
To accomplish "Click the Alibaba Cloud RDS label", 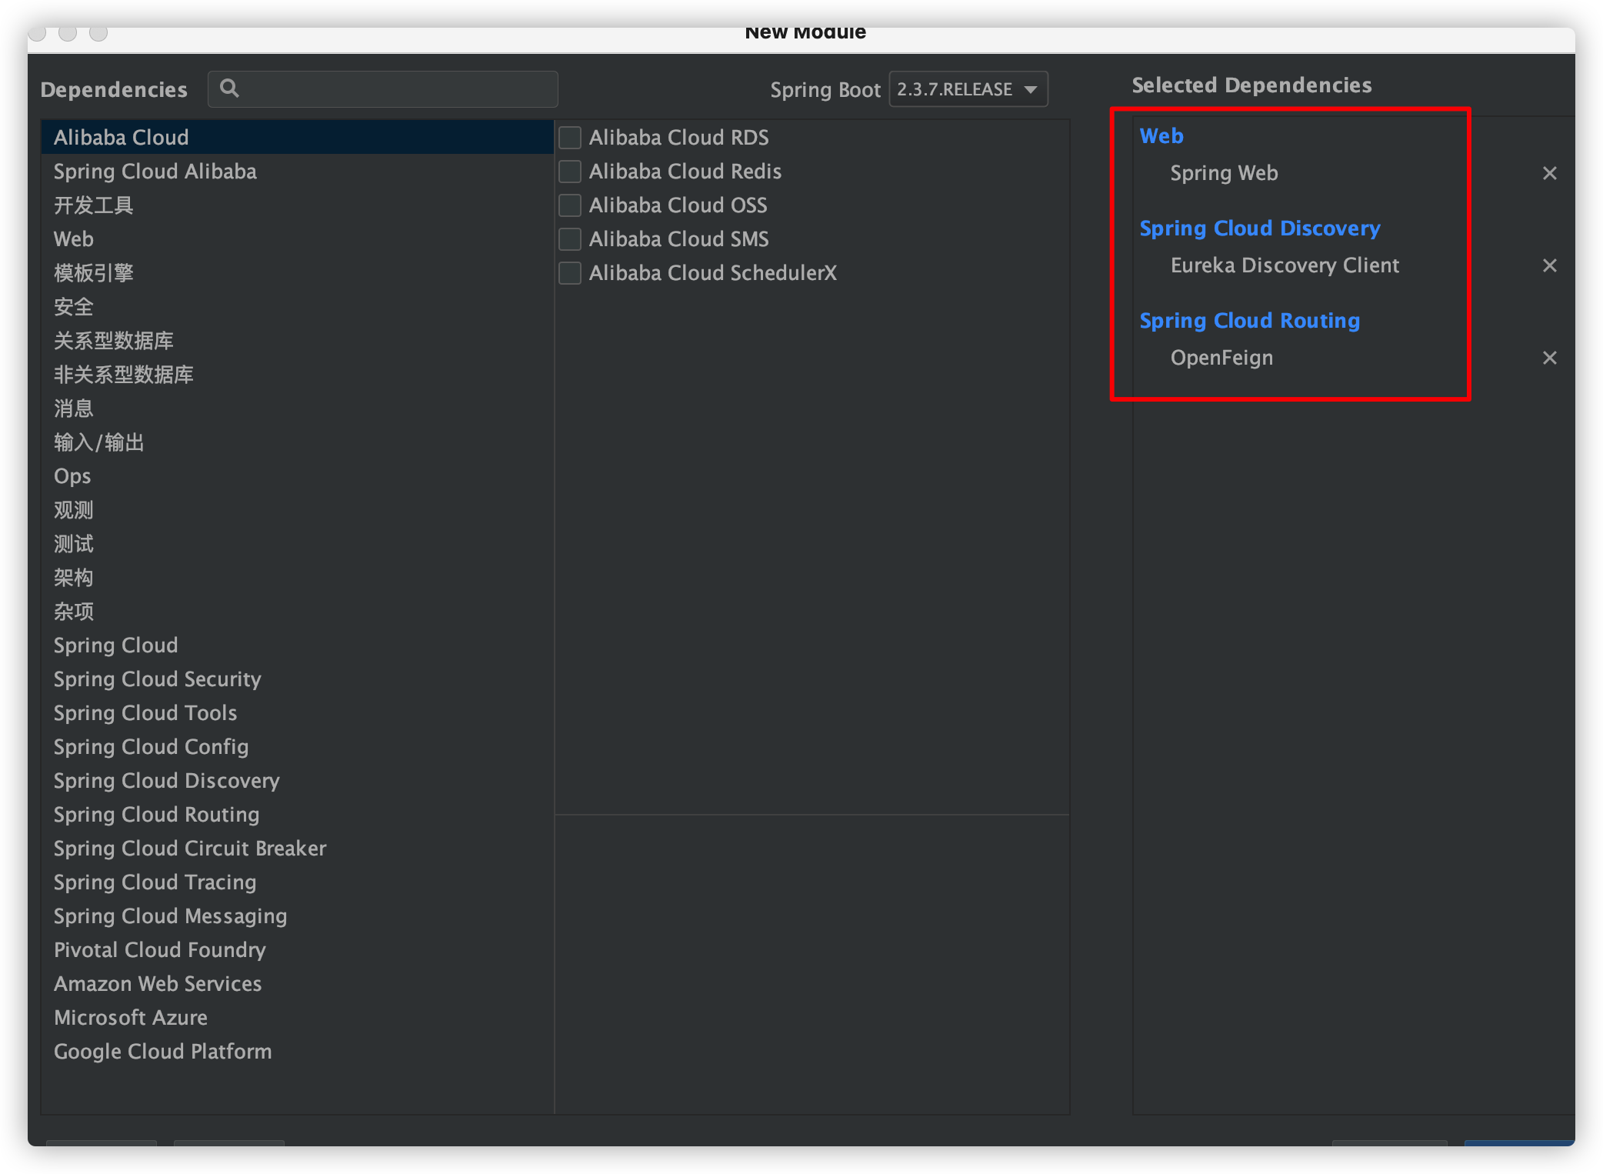I will click(x=678, y=138).
